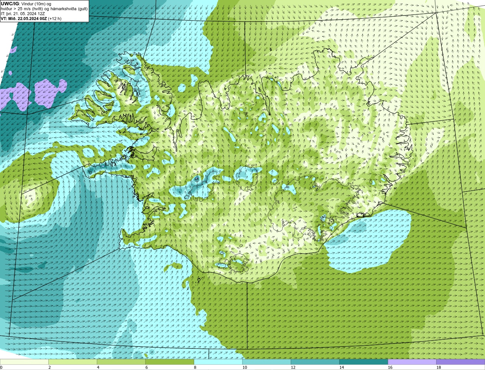
Task: Click the 0–2 m/s pale yellow legend swatch
Action: tap(24, 362)
